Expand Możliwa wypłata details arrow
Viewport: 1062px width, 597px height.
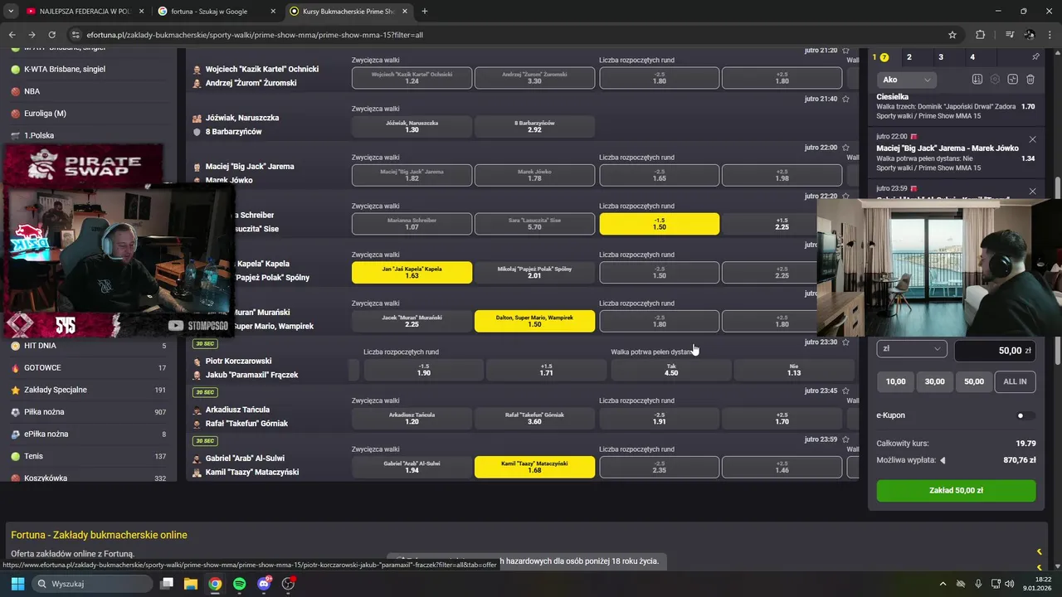tap(943, 460)
